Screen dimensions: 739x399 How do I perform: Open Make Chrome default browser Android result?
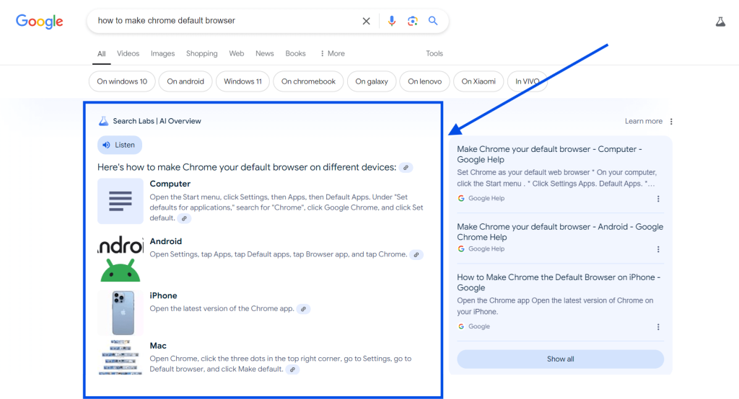pos(560,232)
